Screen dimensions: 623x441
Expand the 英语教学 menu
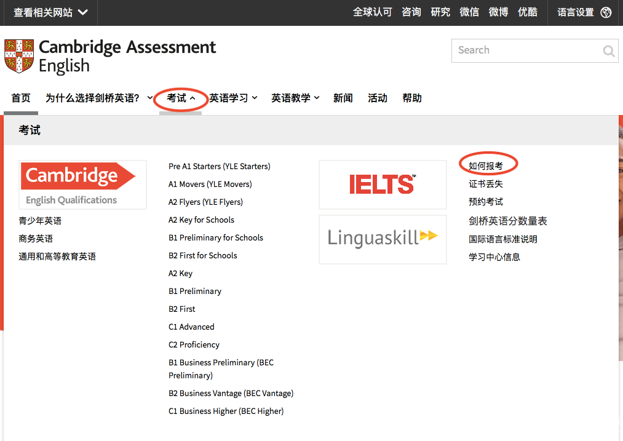coord(295,98)
